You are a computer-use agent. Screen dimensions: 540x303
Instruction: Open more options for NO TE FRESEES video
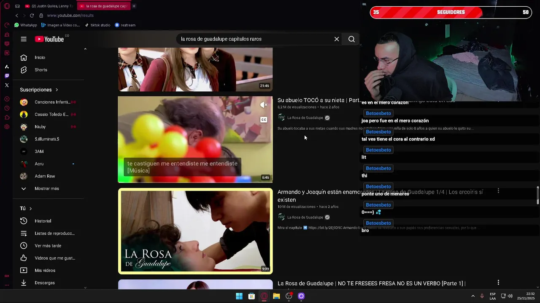[x=498, y=282]
